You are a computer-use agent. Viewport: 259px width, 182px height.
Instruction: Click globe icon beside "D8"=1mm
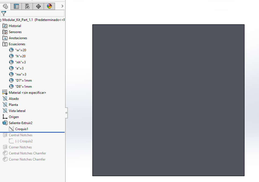[11, 86]
